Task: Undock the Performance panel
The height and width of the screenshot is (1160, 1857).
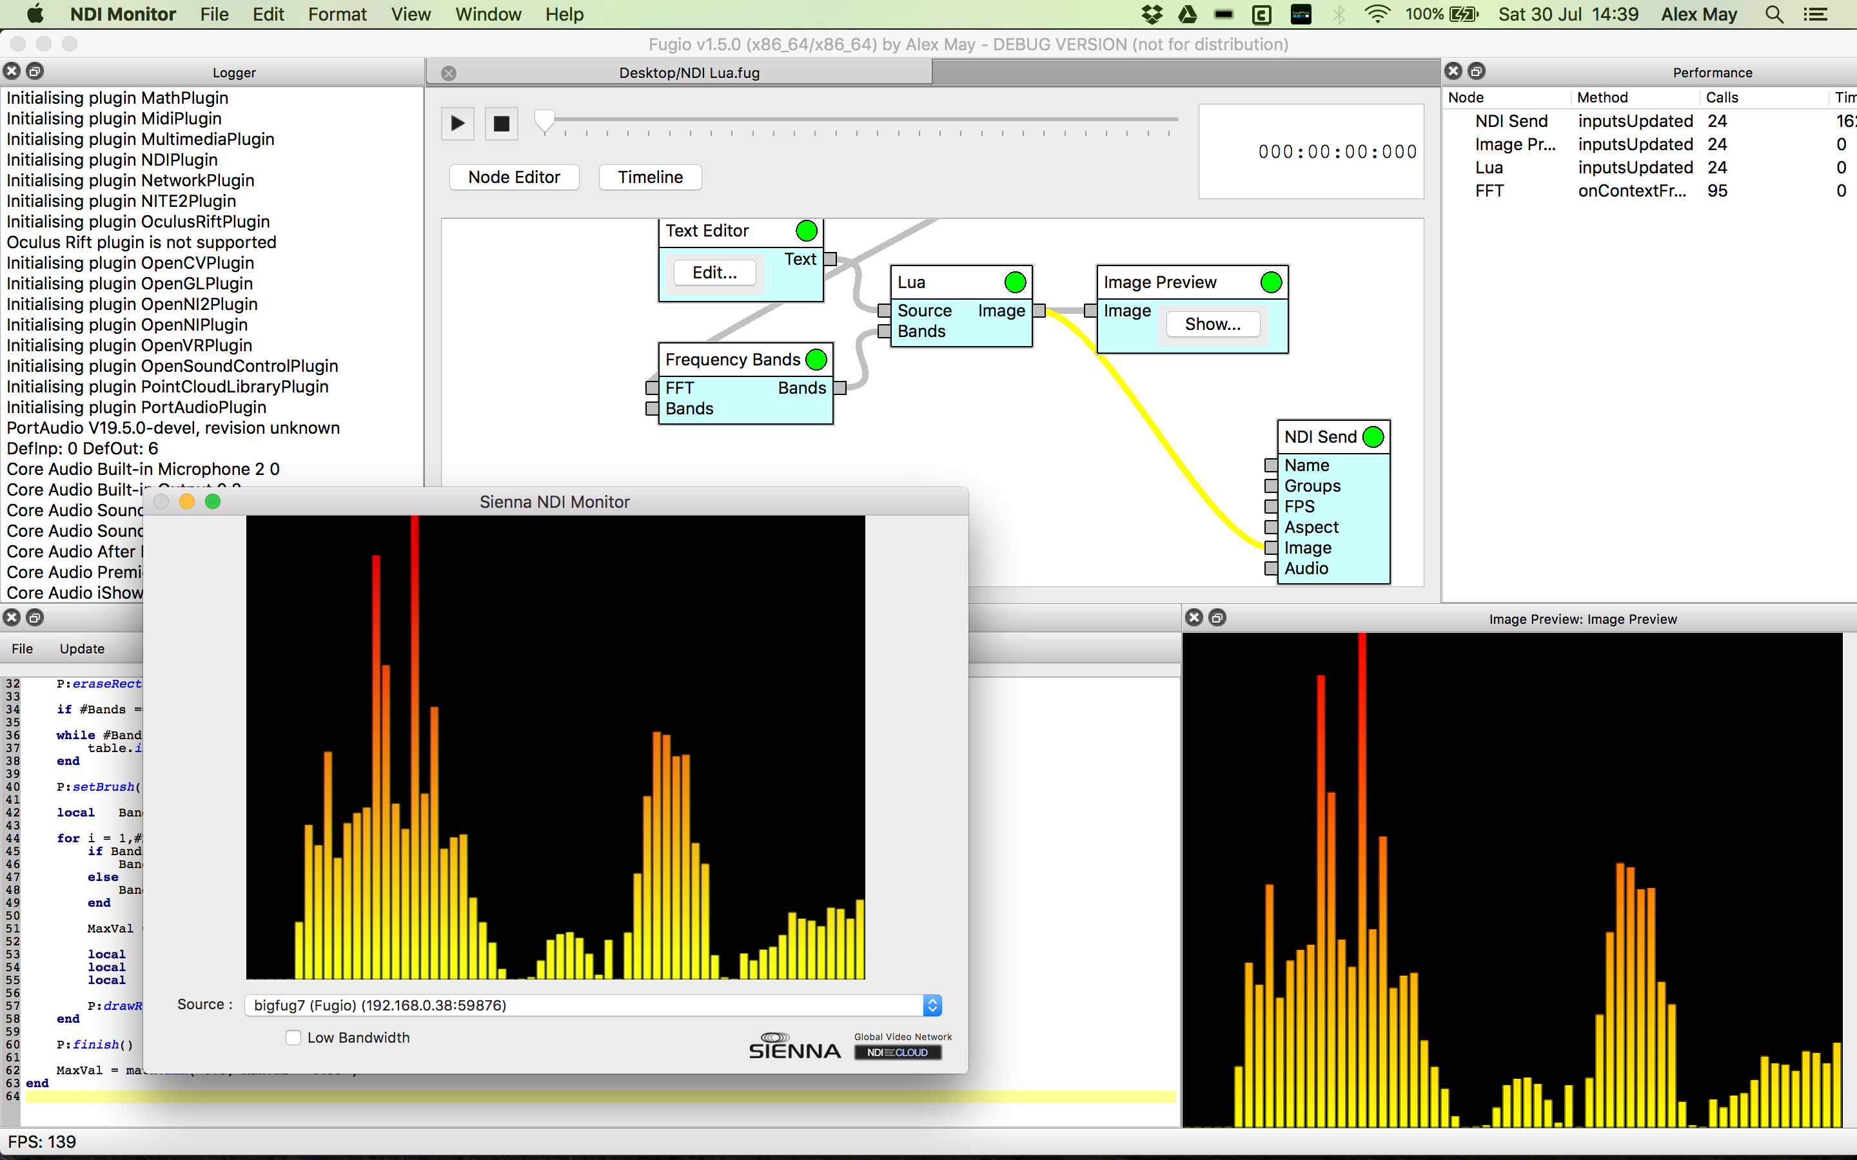Action: (x=1477, y=72)
